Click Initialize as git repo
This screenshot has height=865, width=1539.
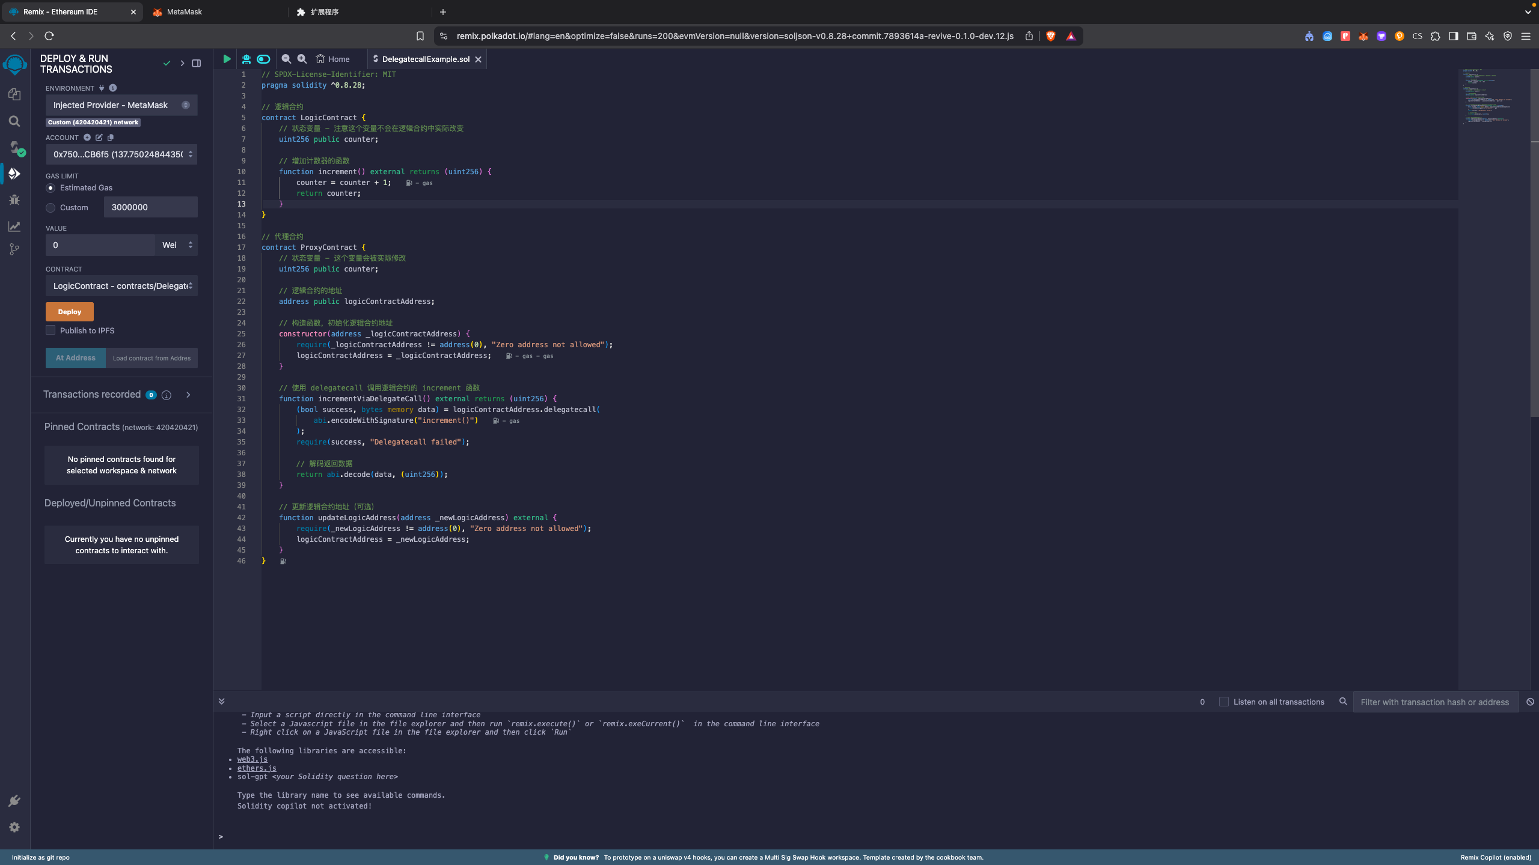[x=41, y=857]
